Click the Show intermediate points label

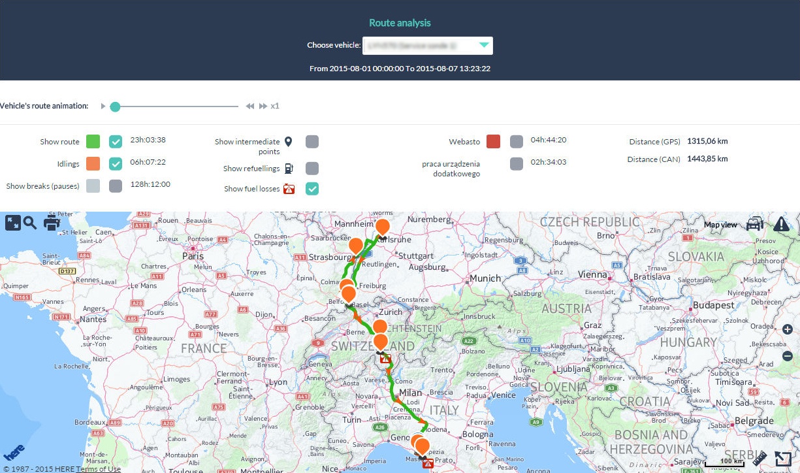tap(247, 146)
